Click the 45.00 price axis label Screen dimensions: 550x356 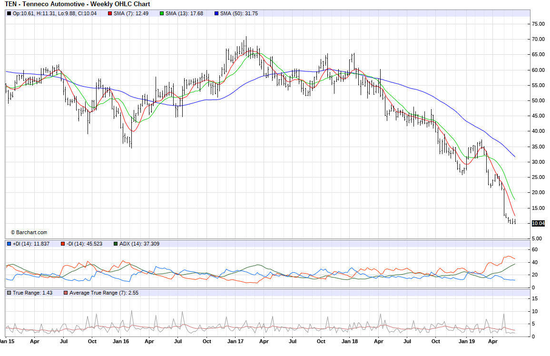[x=539, y=116]
